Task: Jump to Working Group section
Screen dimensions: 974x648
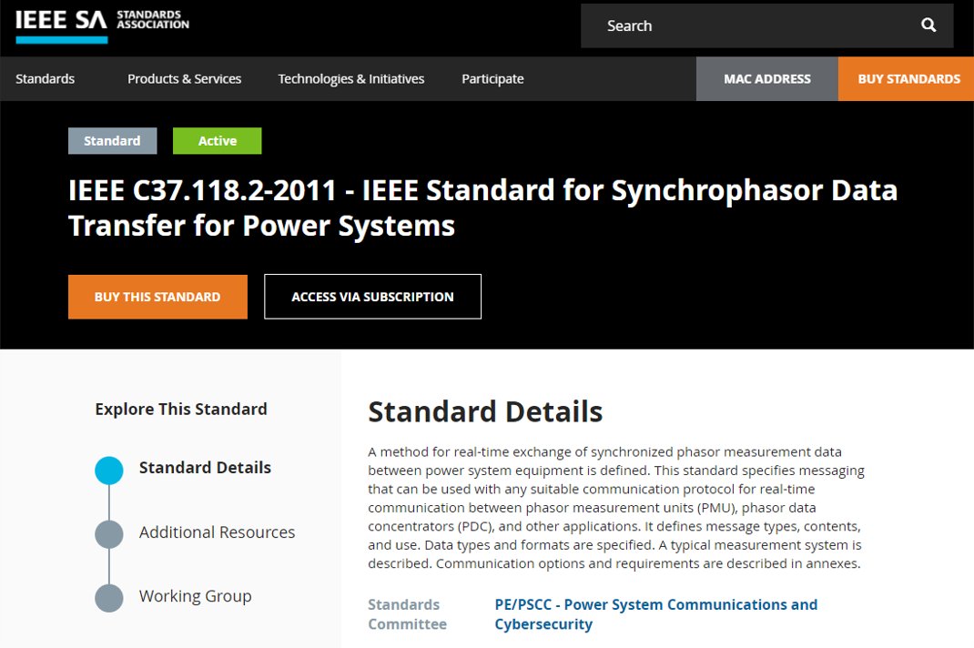Action: coord(195,596)
